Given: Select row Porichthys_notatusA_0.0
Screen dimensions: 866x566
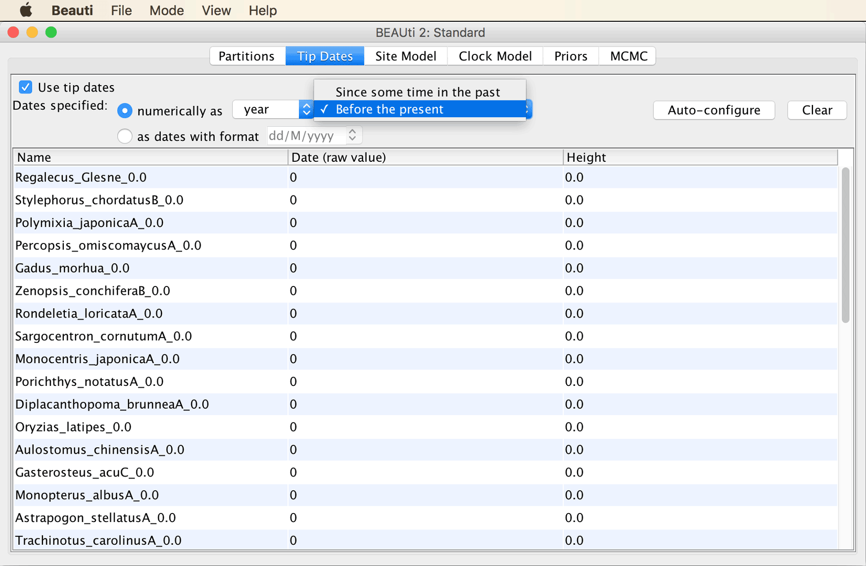Looking at the screenshot, I should (x=426, y=382).
